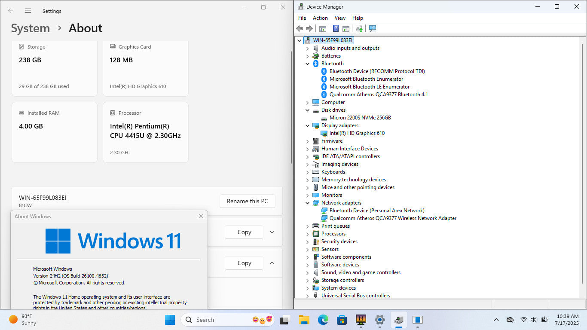The image size is (587, 330).
Task: Expand the Processors category
Action: (307, 234)
